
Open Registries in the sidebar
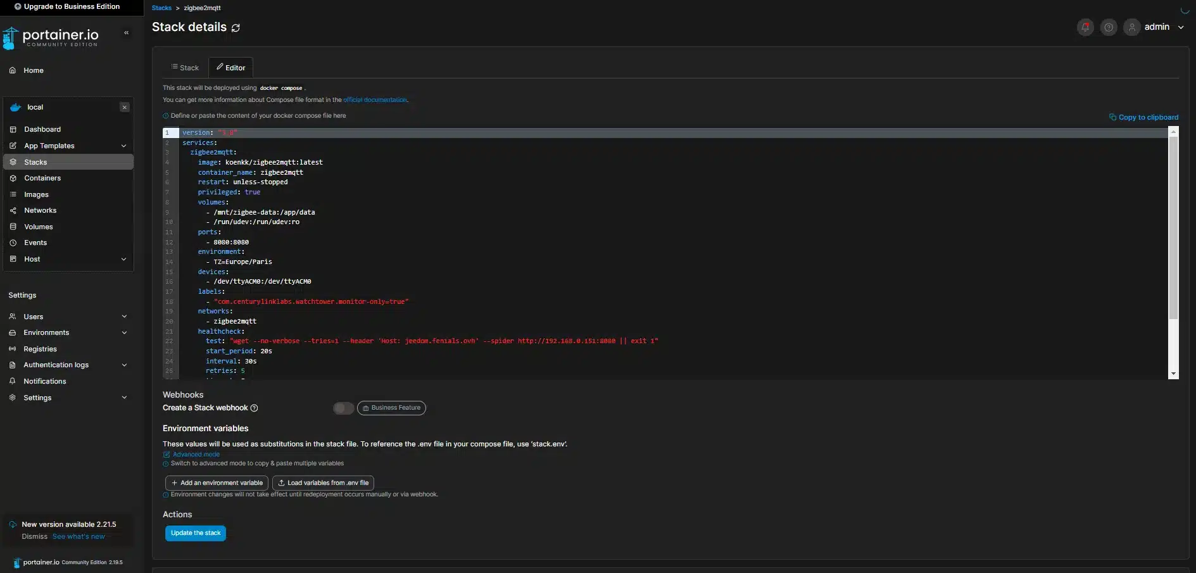pos(40,349)
